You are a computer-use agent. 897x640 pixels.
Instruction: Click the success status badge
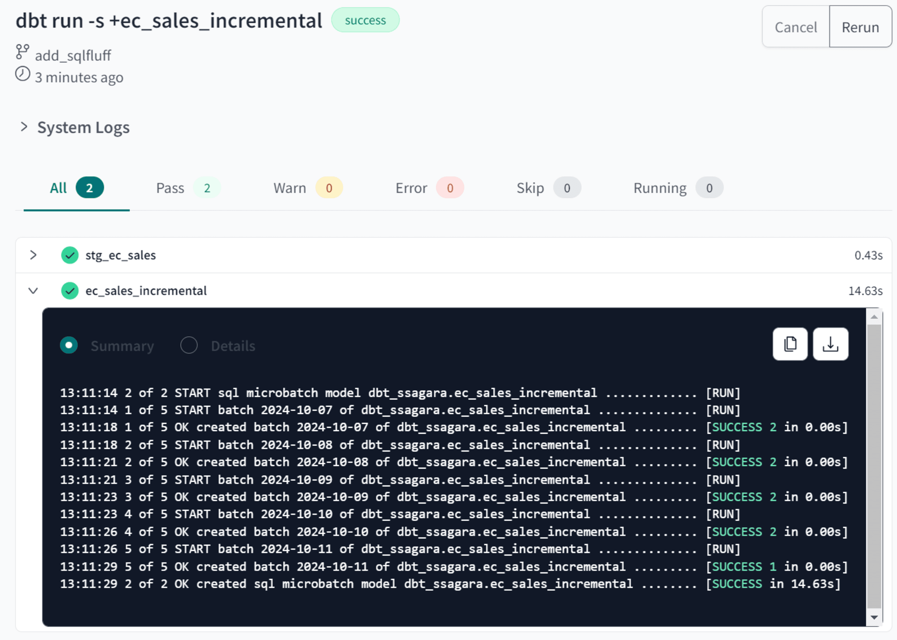pos(365,20)
